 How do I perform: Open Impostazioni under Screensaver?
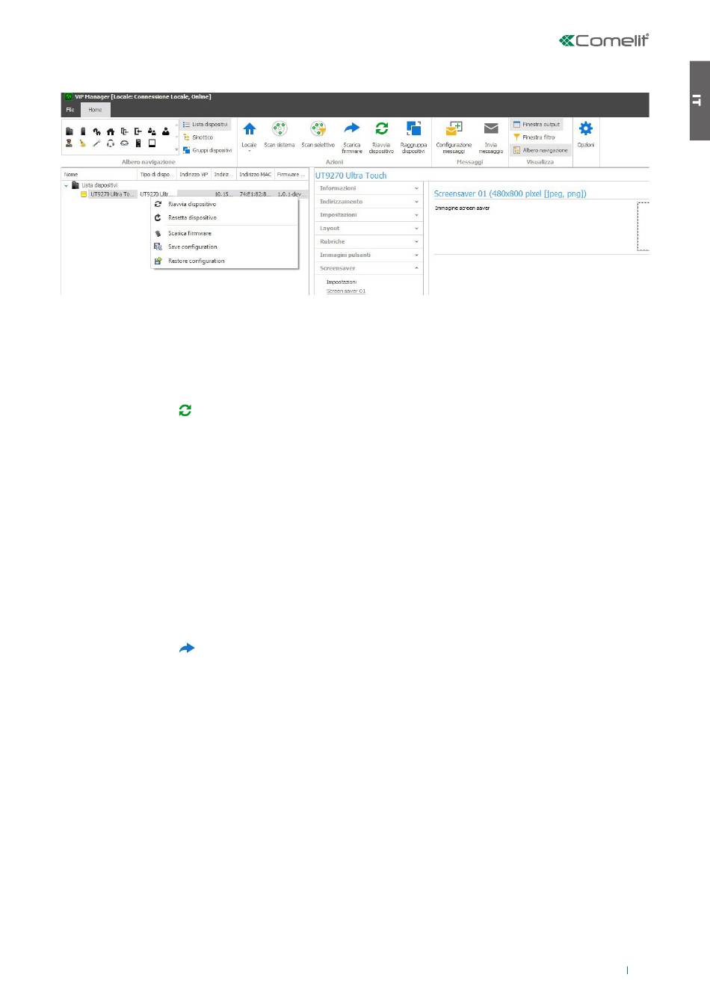(x=342, y=282)
